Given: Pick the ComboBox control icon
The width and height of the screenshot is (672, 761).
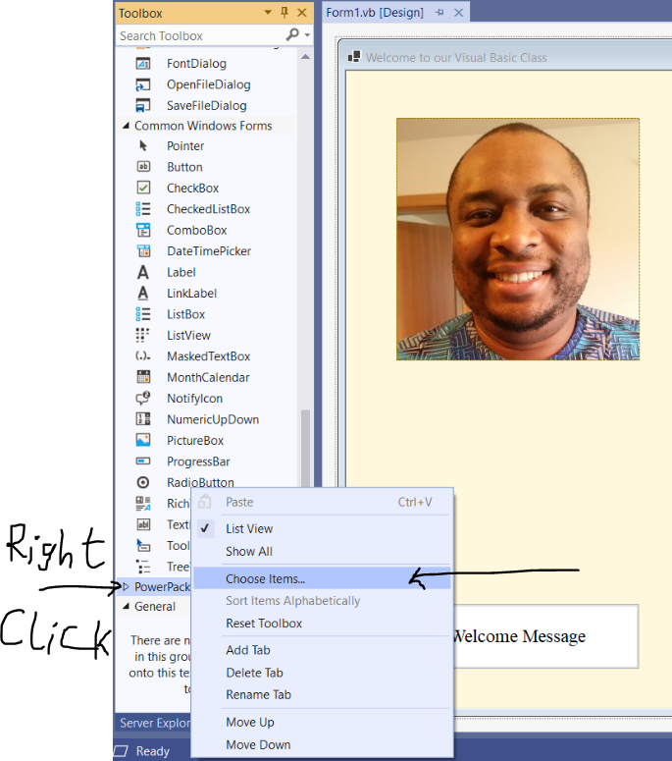Looking at the screenshot, I should (x=143, y=230).
